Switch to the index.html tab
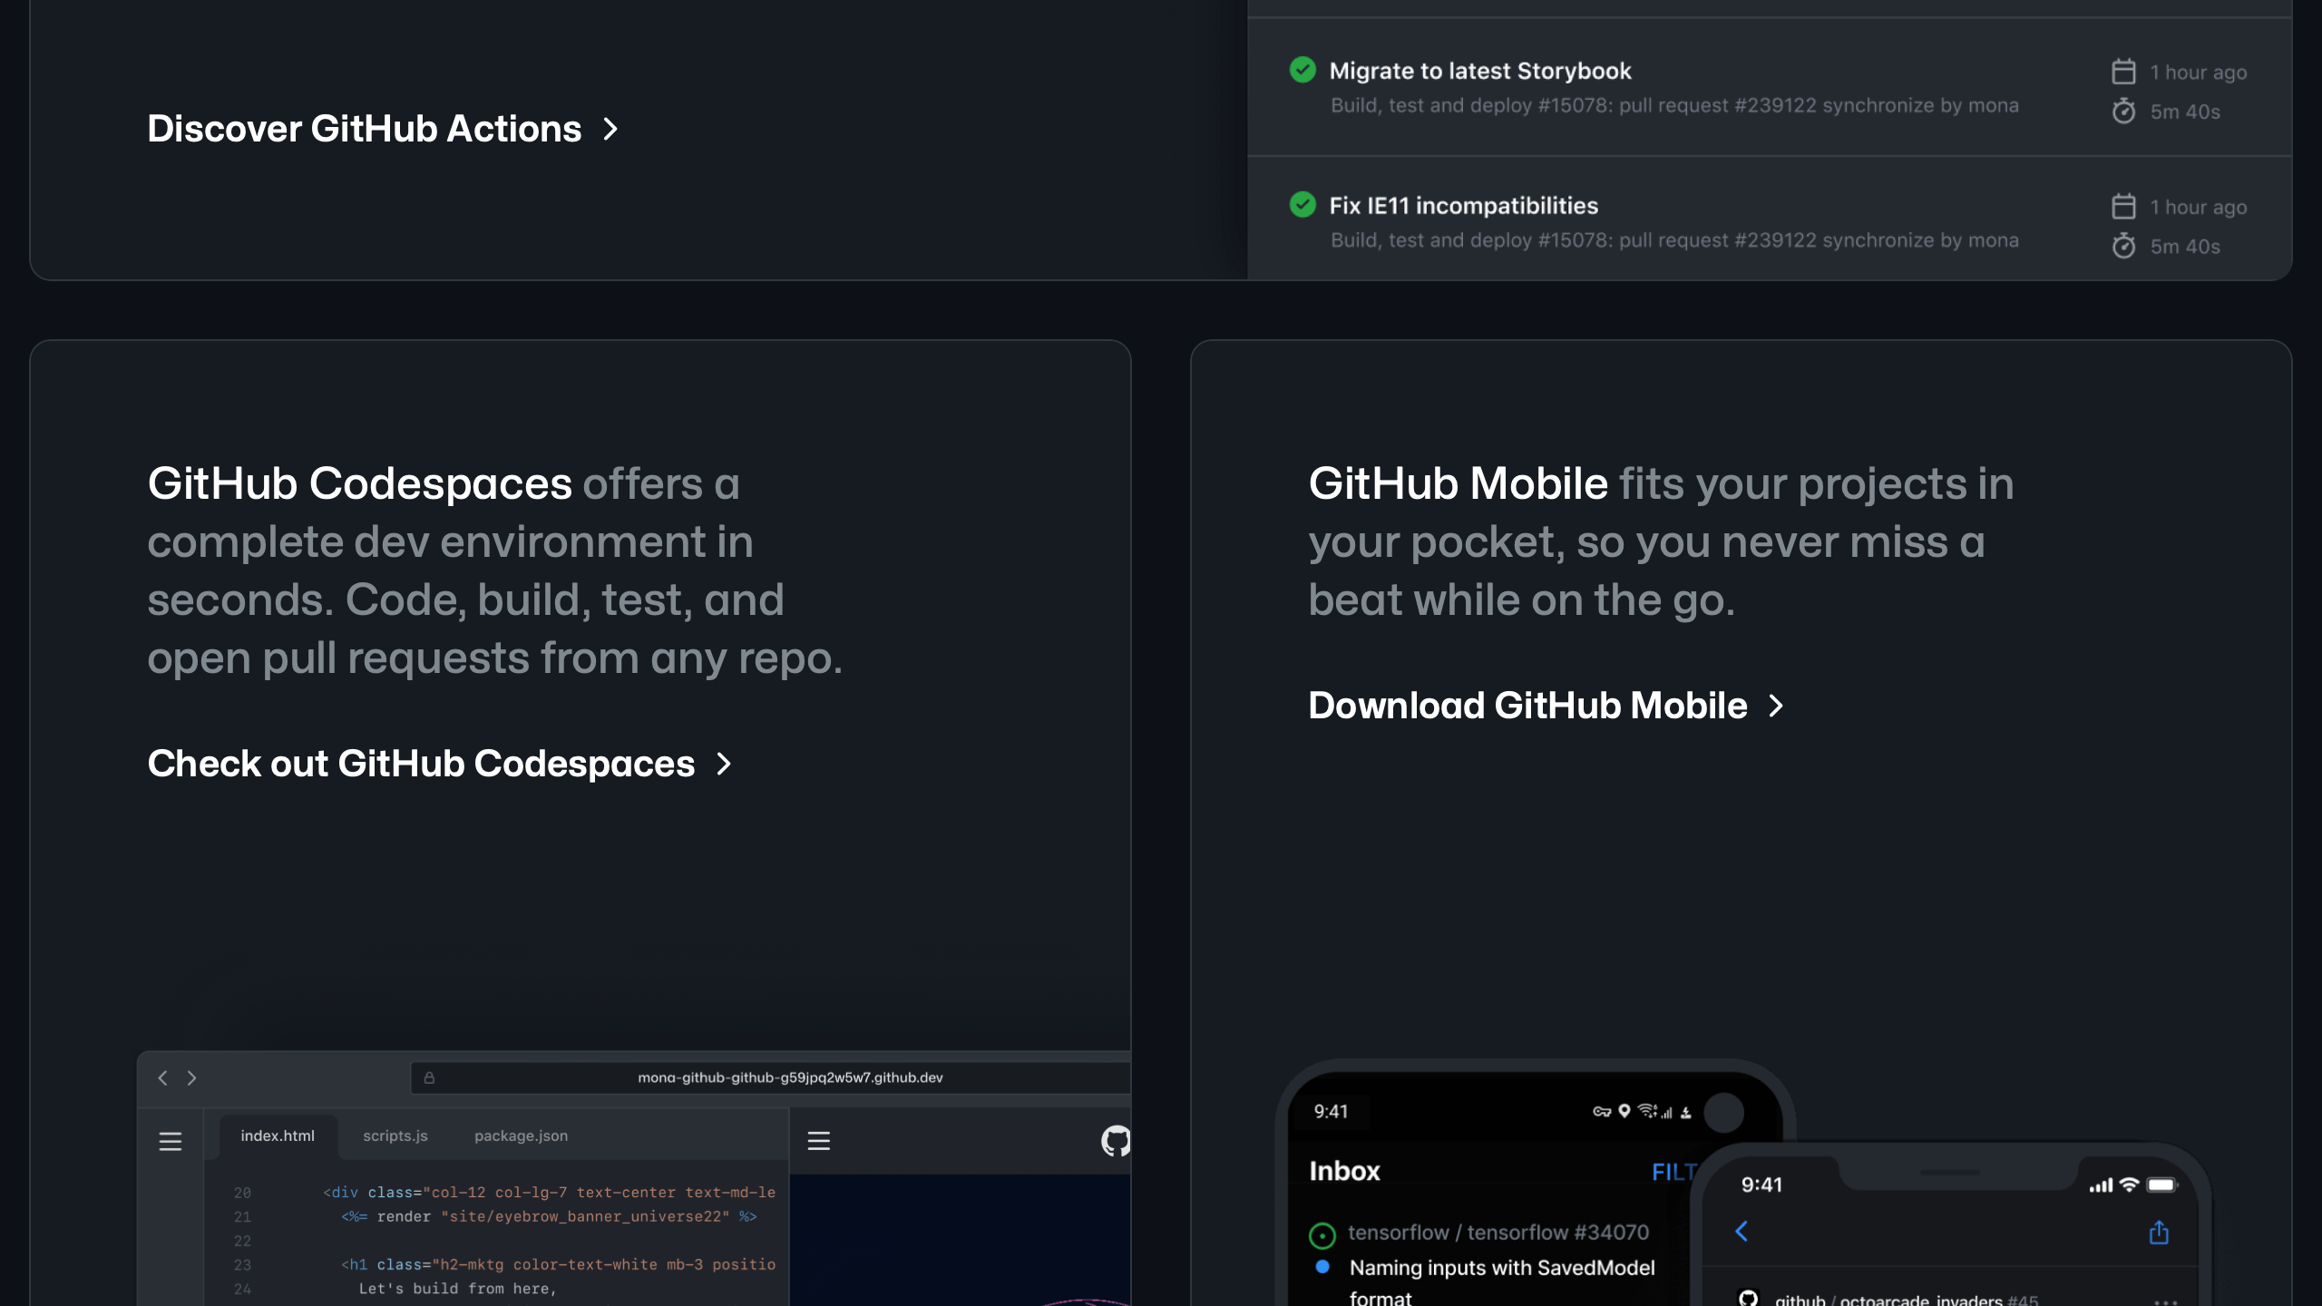Image resolution: width=2322 pixels, height=1306 pixels. click(x=278, y=1135)
